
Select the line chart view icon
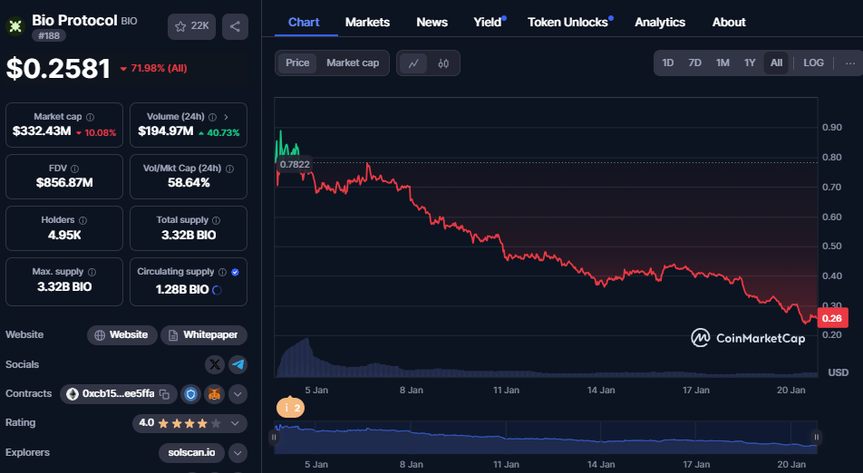413,63
